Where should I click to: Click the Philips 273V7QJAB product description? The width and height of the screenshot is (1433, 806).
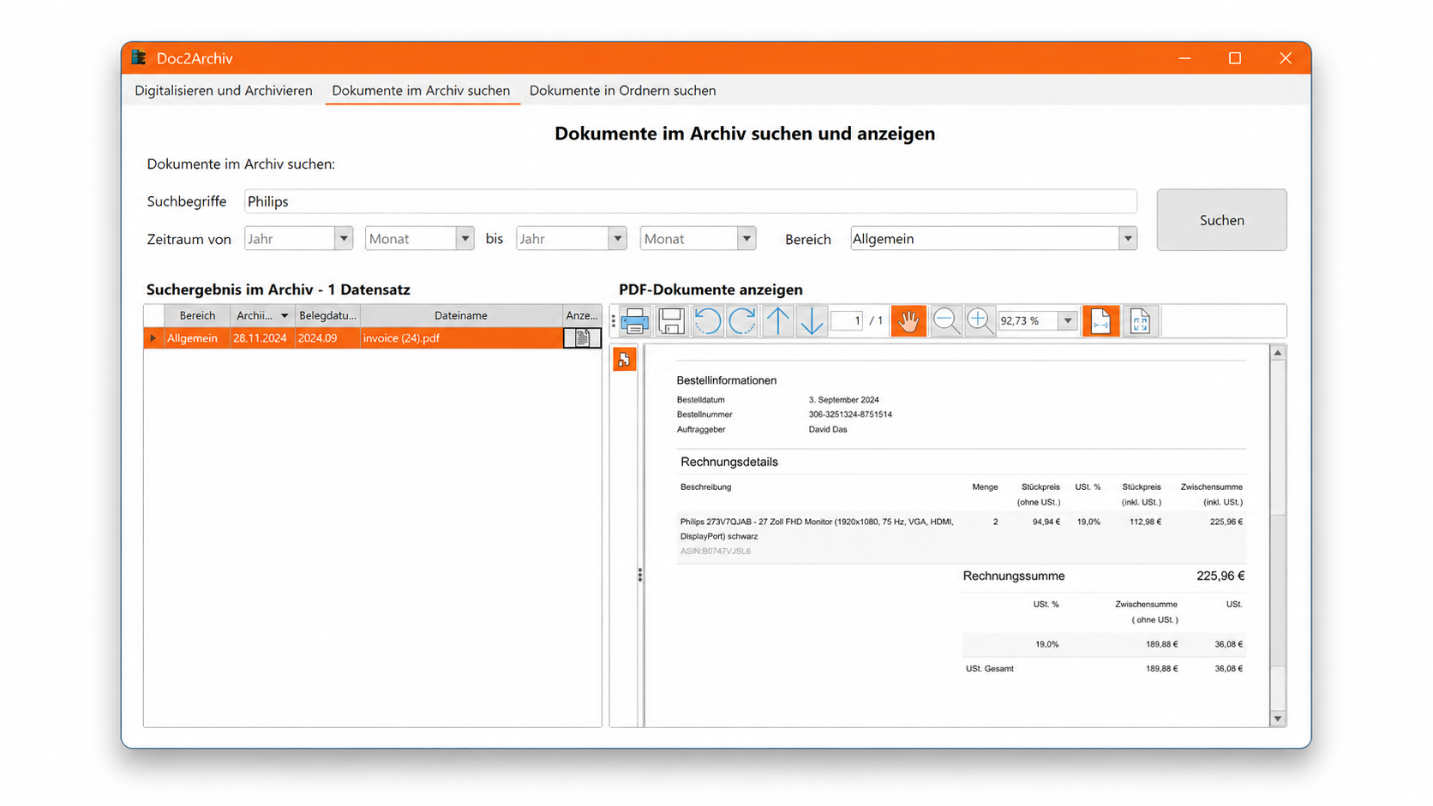point(816,528)
